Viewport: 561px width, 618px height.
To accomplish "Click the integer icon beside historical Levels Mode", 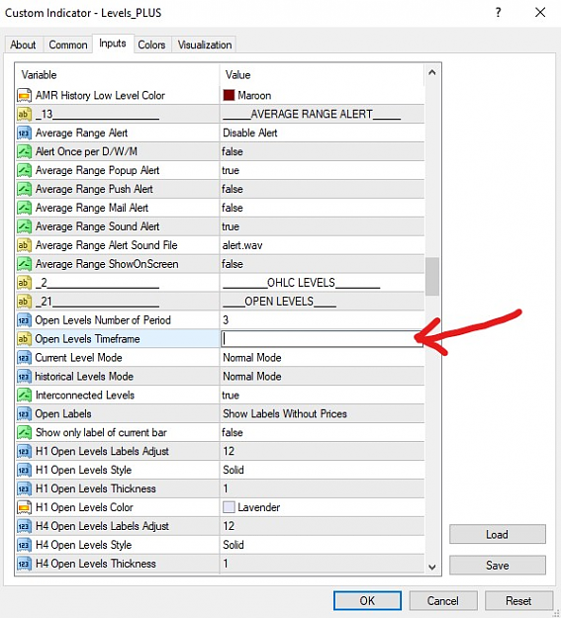I will pos(24,377).
